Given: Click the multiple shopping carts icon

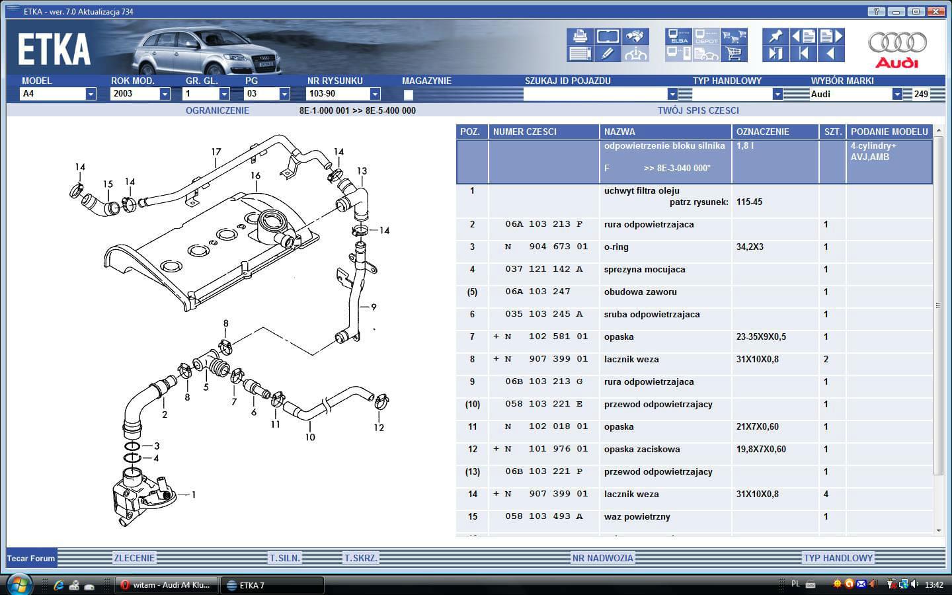Looking at the screenshot, I should click(x=734, y=36).
